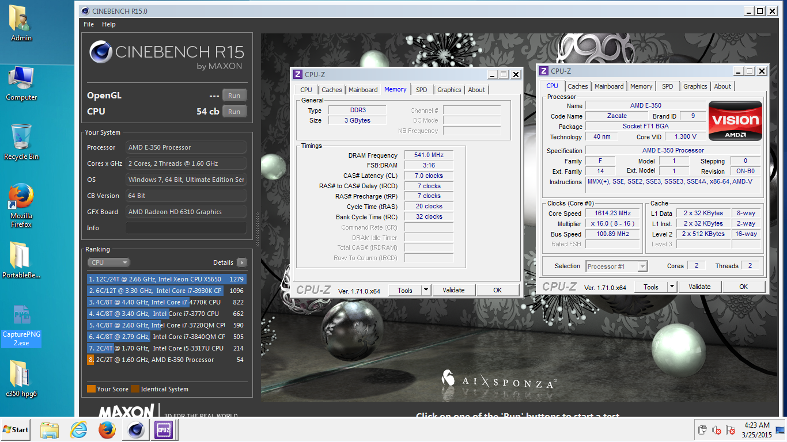This screenshot has width=787, height=442.
Task: Click the network status tray icon
Action: [730, 430]
